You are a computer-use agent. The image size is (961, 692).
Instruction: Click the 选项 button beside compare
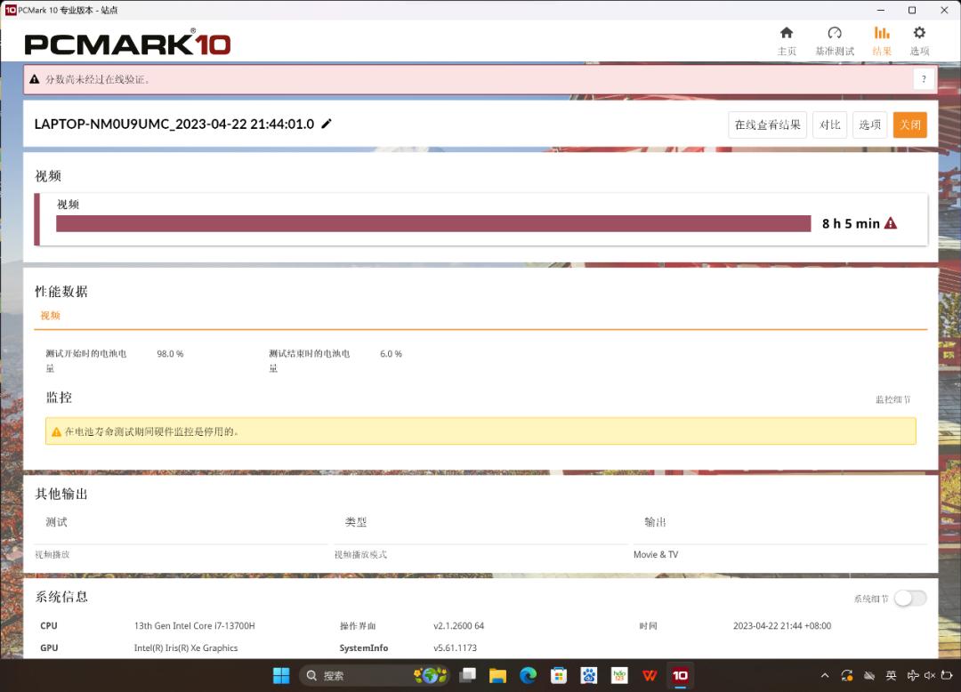(869, 125)
